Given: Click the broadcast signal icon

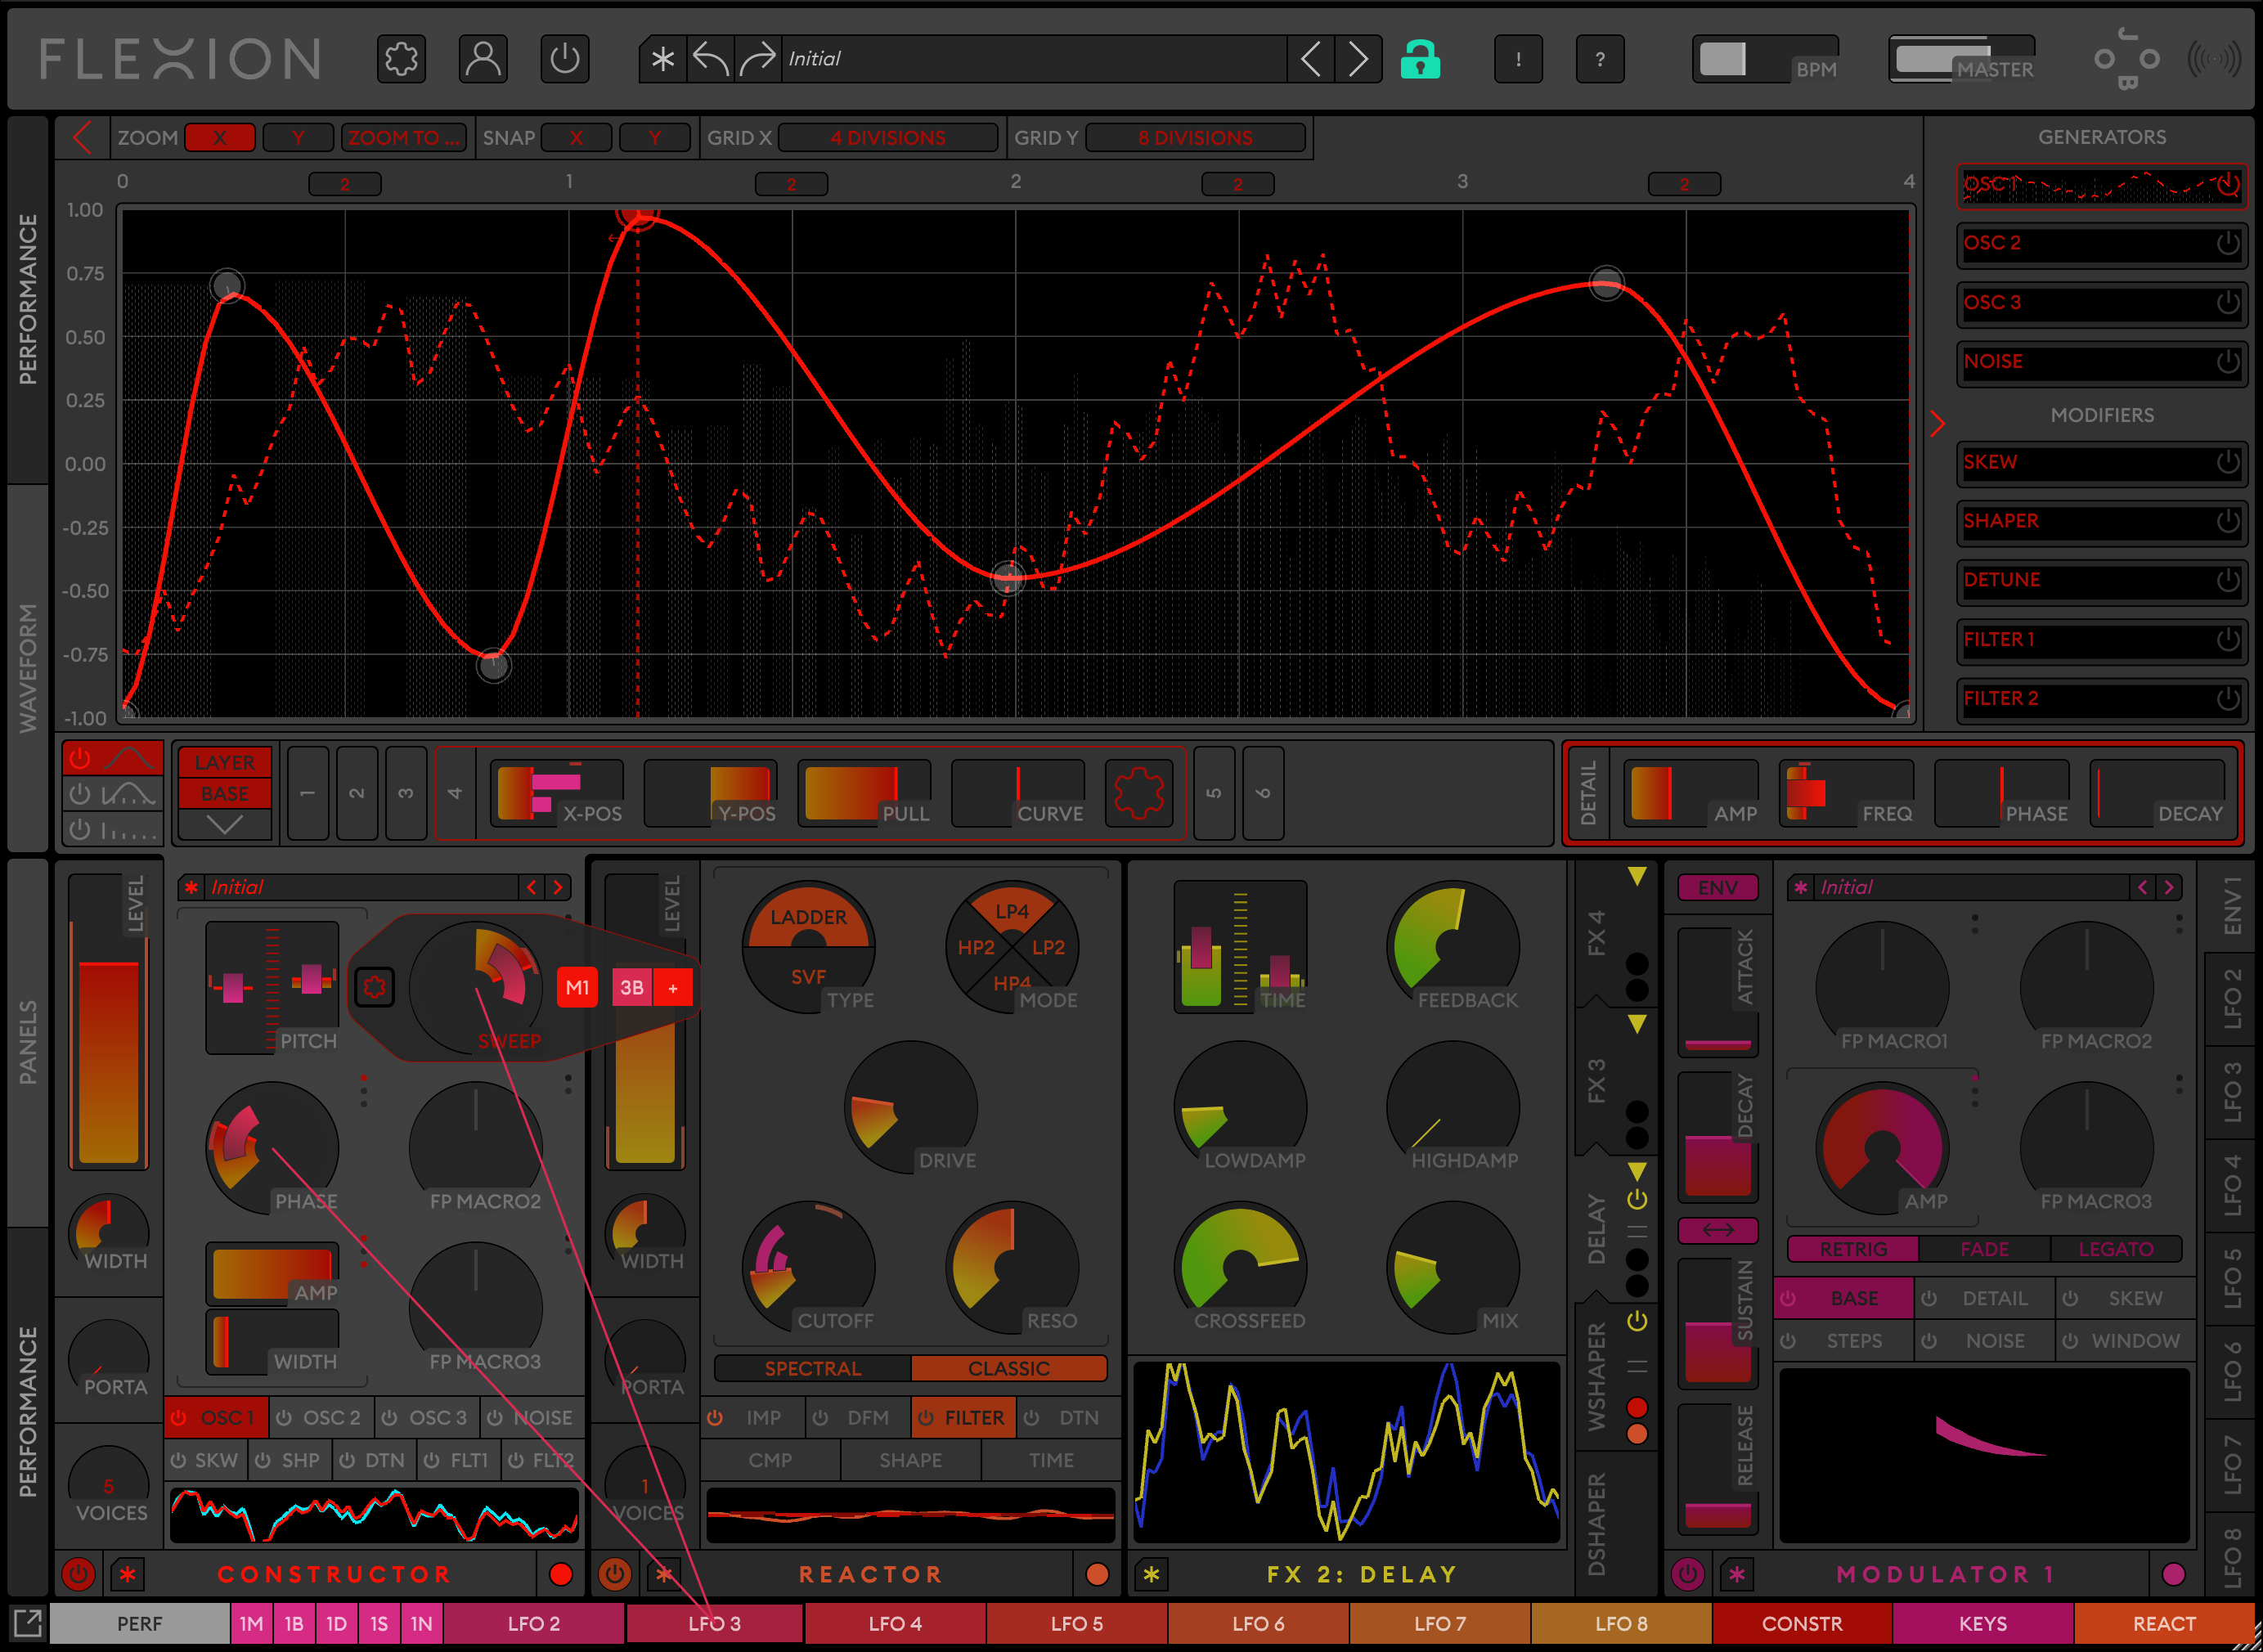Looking at the screenshot, I should pos(2213,59).
